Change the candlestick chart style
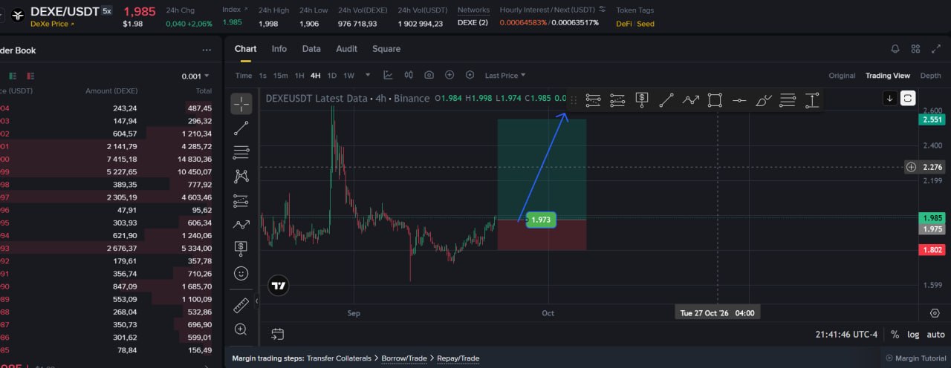 [x=409, y=75]
